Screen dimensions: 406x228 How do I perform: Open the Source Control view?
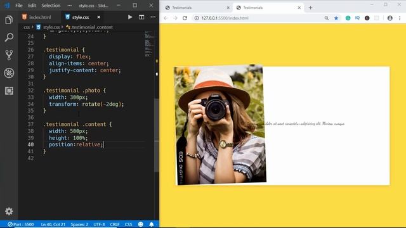[9, 55]
